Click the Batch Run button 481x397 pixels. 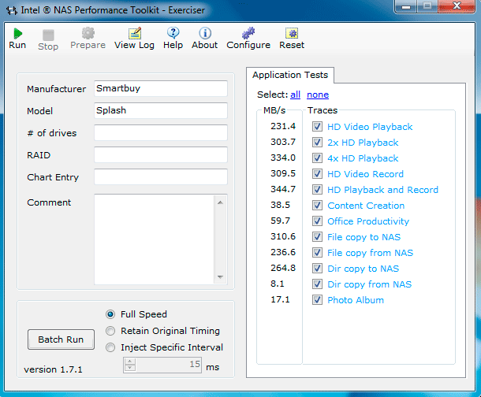61,339
